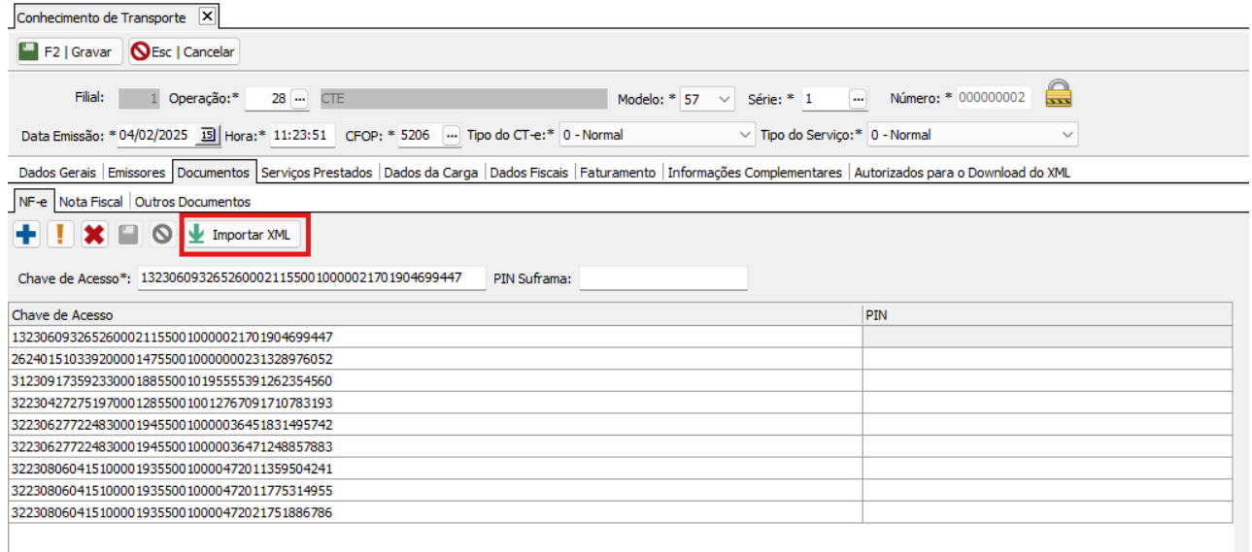This screenshot has height=552, width=1252.
Task: Click the gray circle-slash cancel edit icon
Action: 162,235
